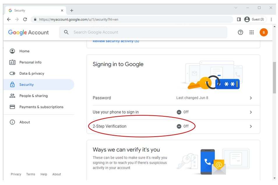Go to Payments & subscriptions
Viewport: 278px width, 185px height.
[41, 107]
